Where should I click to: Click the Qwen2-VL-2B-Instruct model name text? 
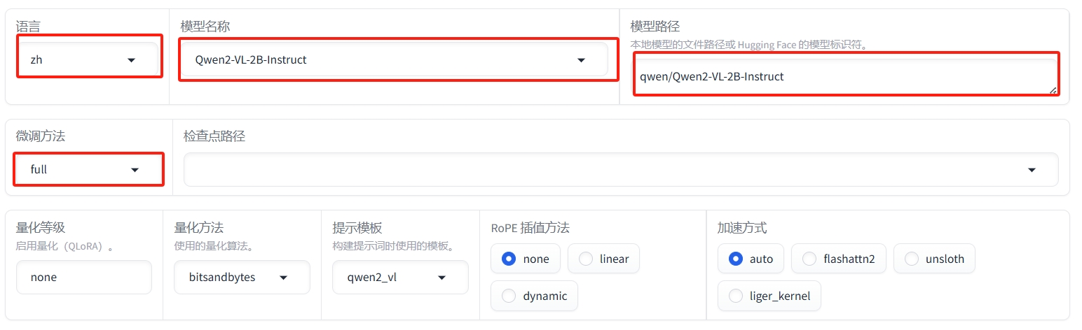(251, 60)
